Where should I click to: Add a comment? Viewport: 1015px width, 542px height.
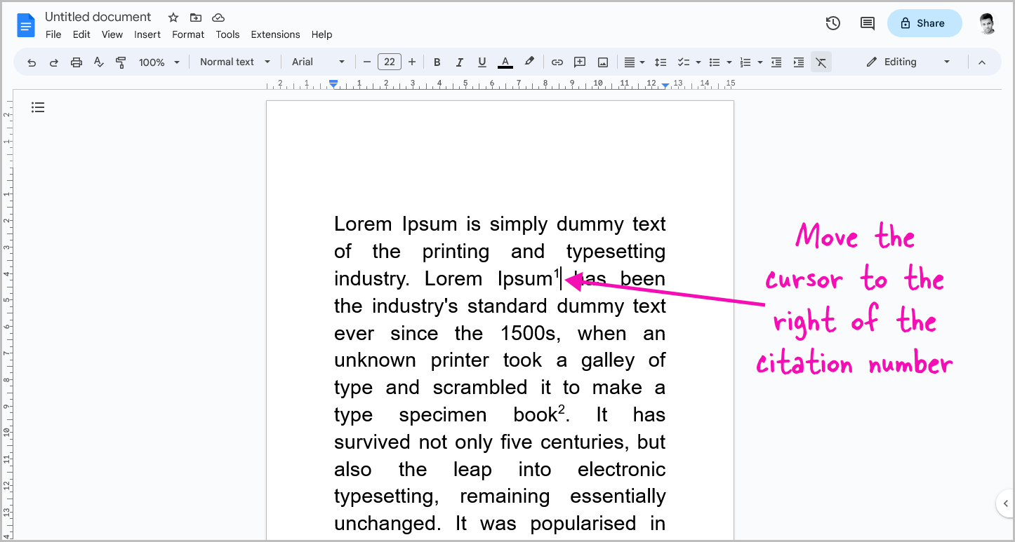point(579,62)
